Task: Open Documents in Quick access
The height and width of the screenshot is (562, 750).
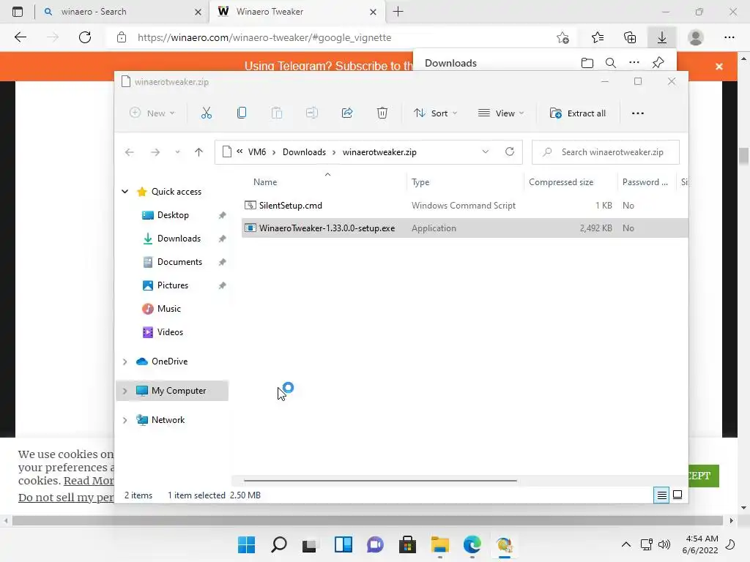Action: click(x=179, y=262)
